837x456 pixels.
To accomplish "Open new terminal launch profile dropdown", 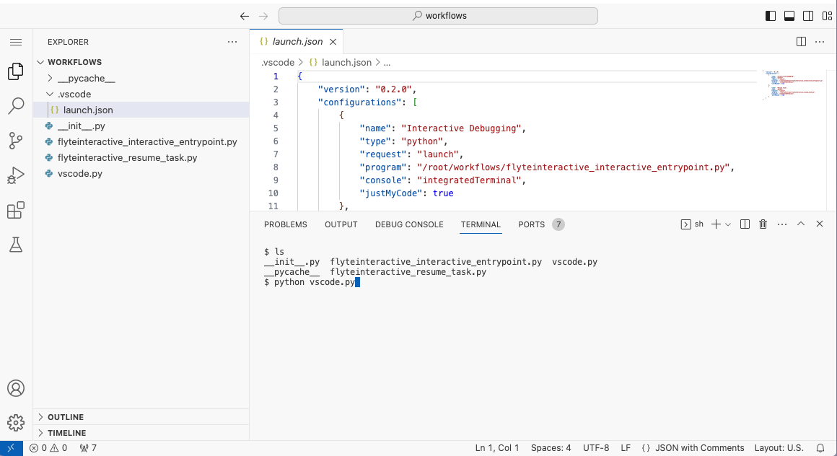I will [x=728, y=224].
